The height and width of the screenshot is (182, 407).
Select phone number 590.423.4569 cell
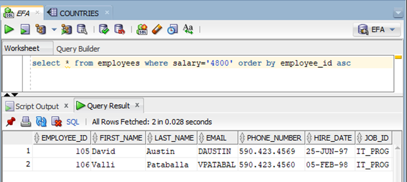point(271,151)
